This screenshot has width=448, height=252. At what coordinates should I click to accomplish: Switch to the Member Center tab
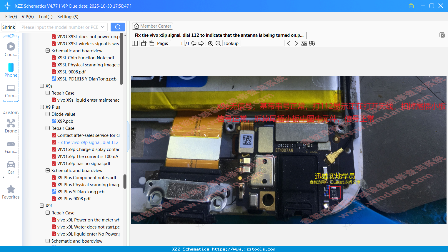(152, 26)
